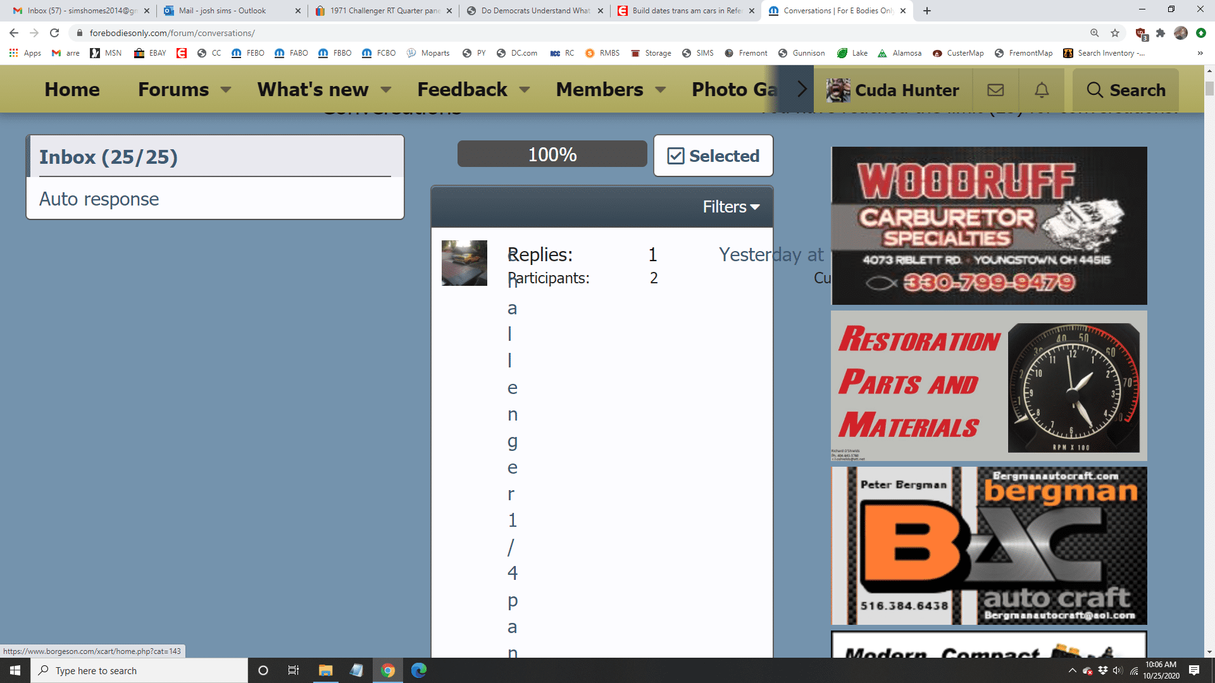Bookmark page with star icon
Image resolution: width=1215 pixels, height=683 pixels.
pos(1115,33)
